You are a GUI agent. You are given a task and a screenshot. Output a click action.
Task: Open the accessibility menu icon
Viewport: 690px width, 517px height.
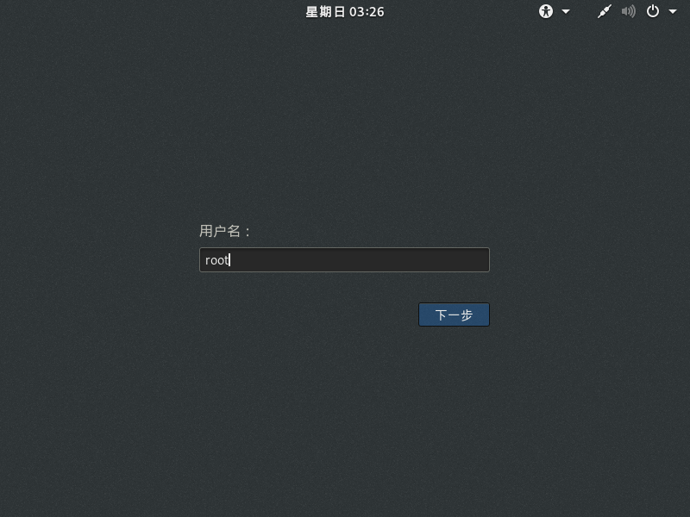pos(546,11)
